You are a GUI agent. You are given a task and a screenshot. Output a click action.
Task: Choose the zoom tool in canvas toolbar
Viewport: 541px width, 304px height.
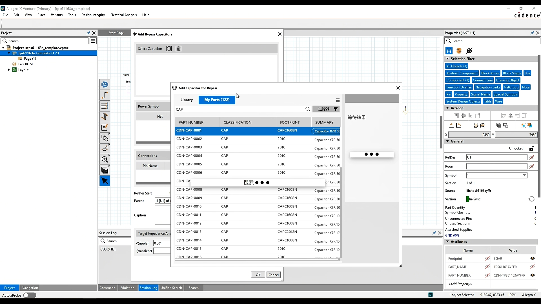[x=105, y=160]
